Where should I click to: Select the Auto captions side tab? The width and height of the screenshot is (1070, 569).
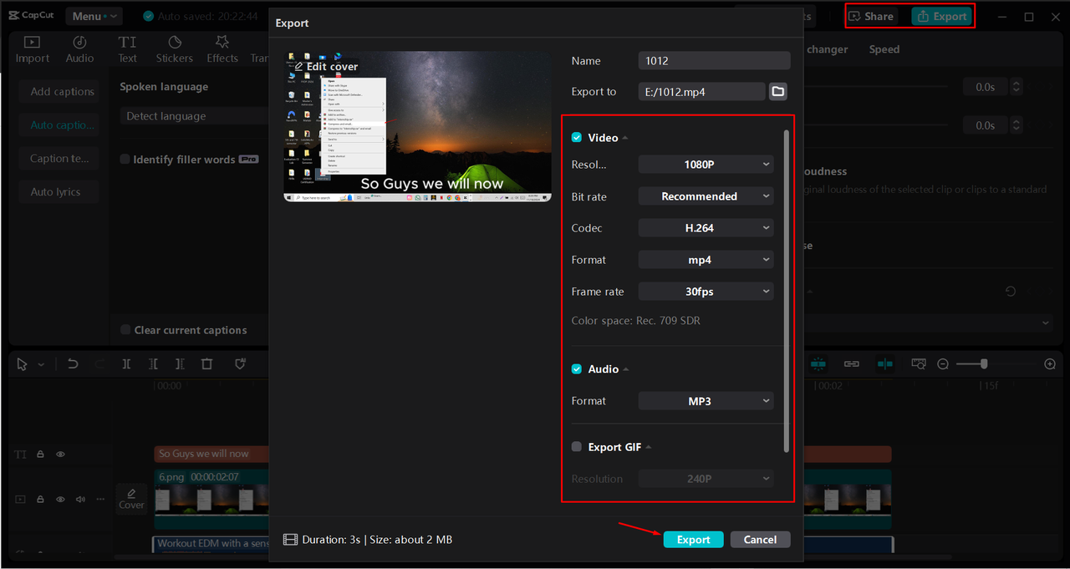click(x=60, y=125)
